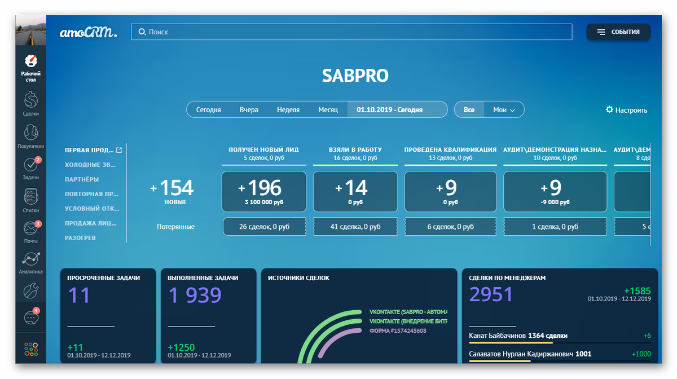Viewport: 677px width, 379px height.
Task: Open the Сделки section in the sidebar
Action: pos(30,103)
